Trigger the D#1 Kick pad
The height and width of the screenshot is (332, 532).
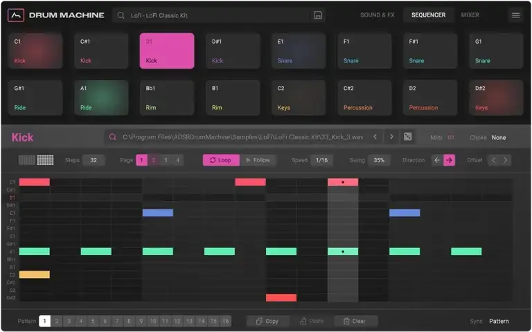[233, 51]
